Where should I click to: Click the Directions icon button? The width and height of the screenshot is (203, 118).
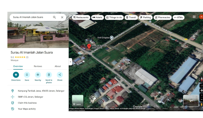coord(16,75)
